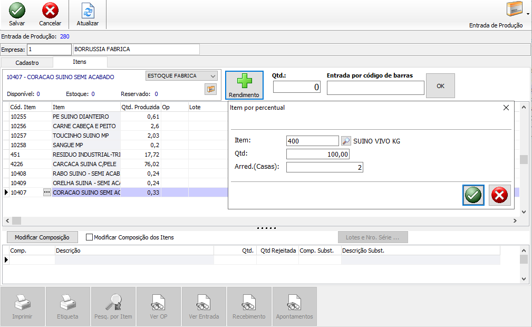The height and width of the screenshot is (327, 532).
Task: Click the green Salvar checkmark icon
Action: (17, 11)
